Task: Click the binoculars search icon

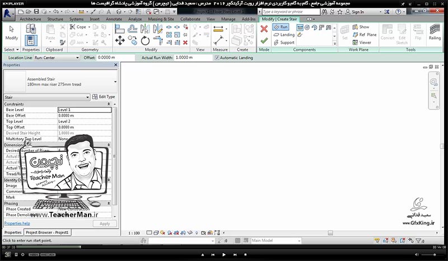Action: point(324,12)
